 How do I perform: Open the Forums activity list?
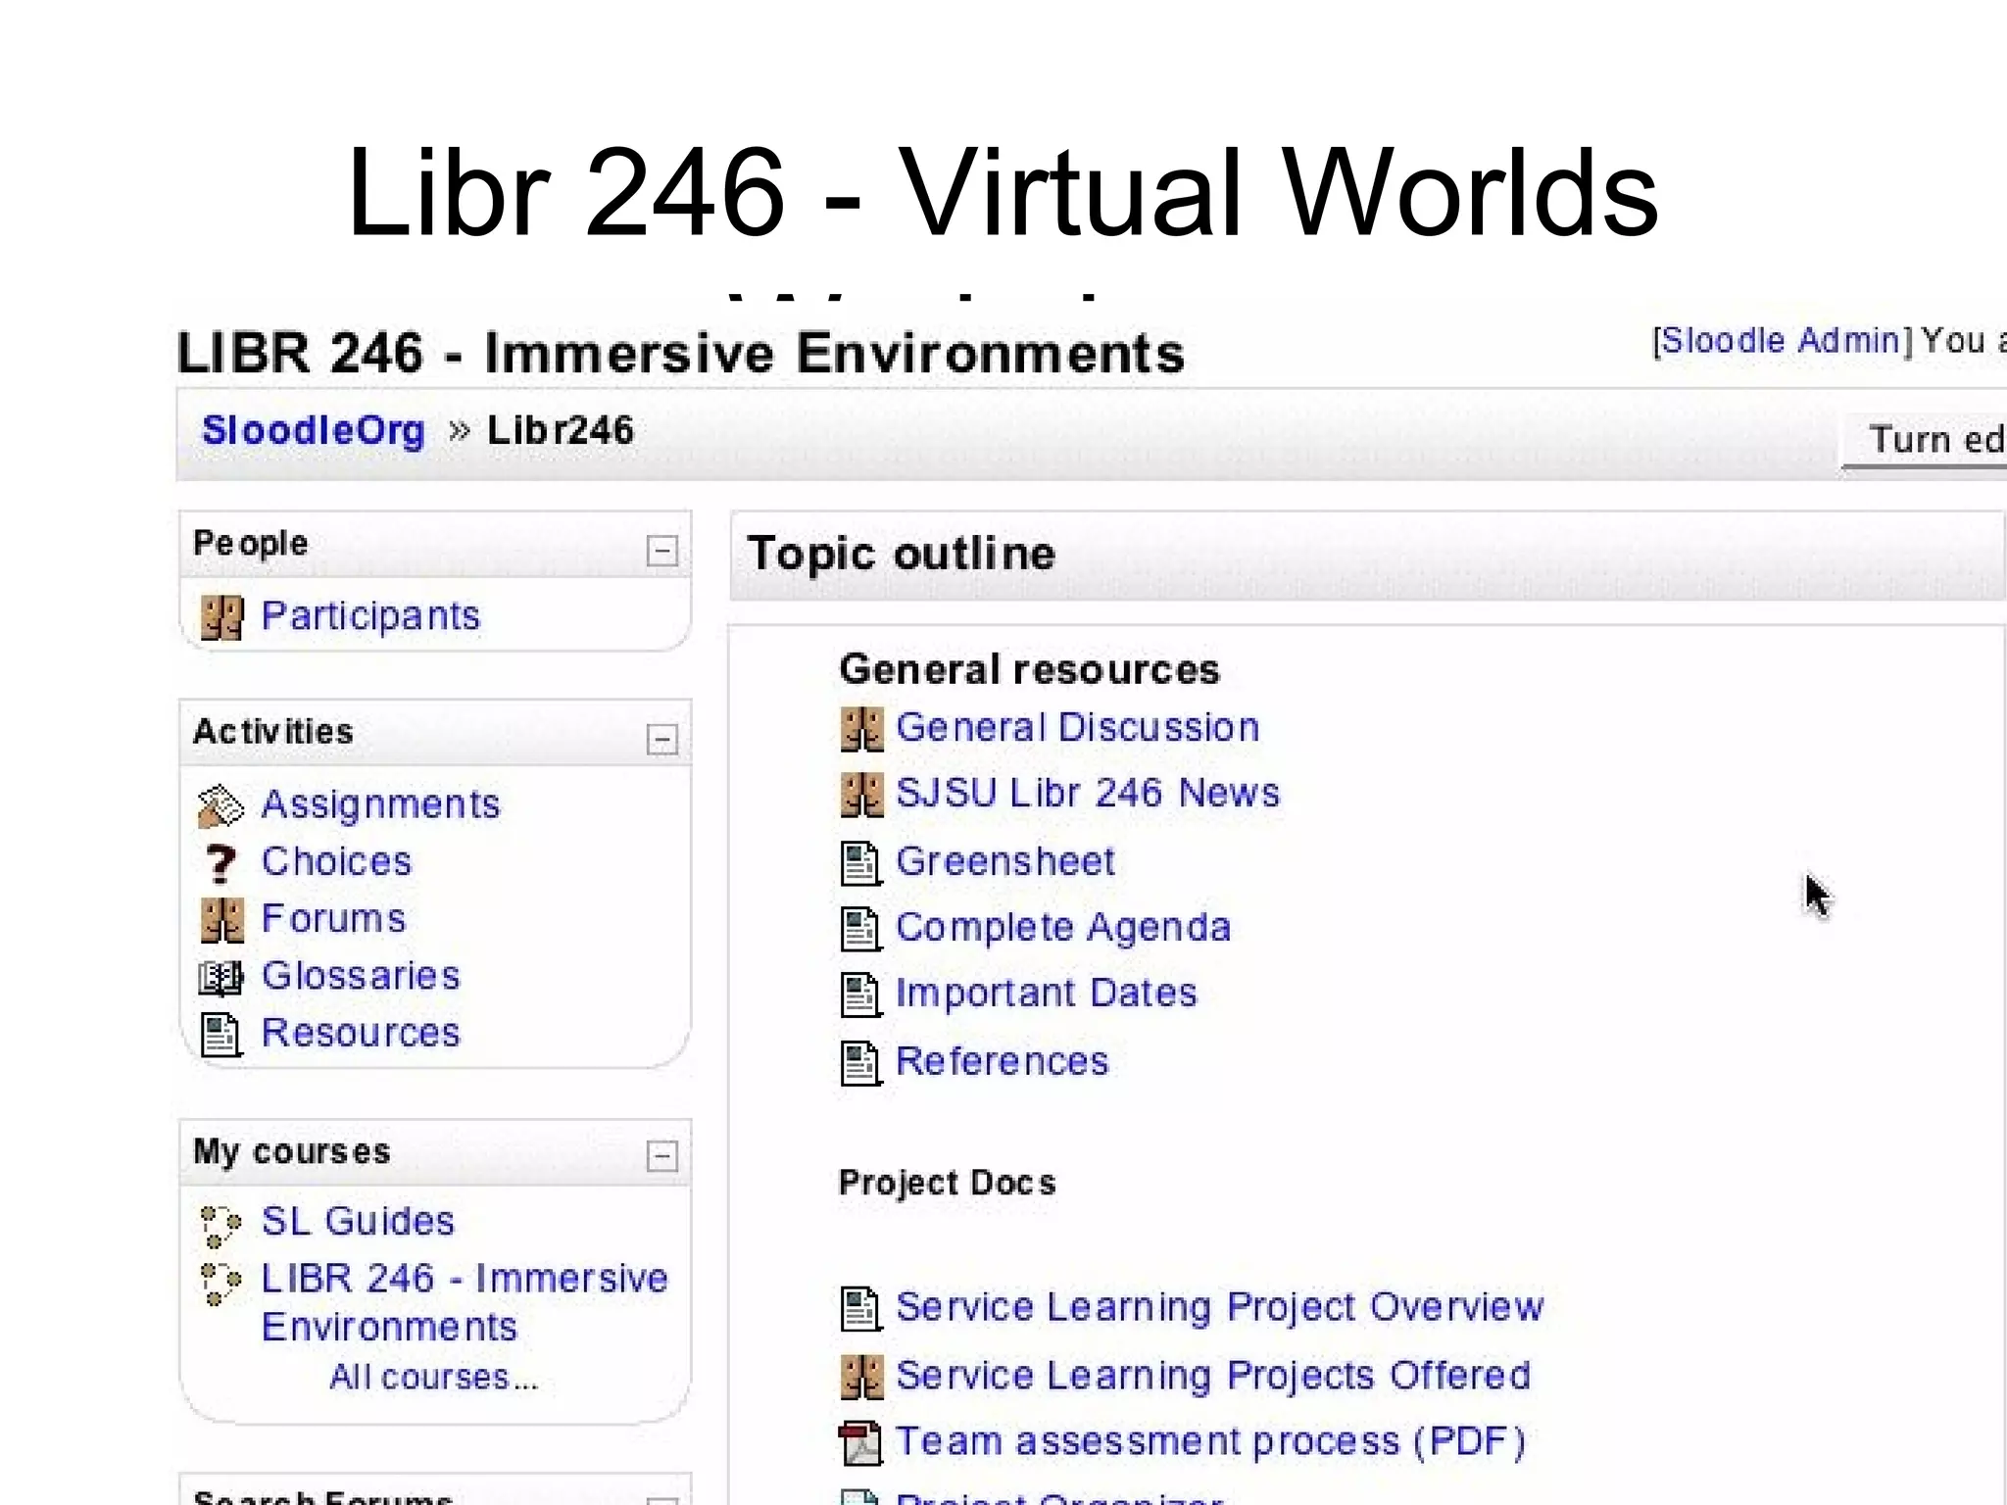point(333,919)
